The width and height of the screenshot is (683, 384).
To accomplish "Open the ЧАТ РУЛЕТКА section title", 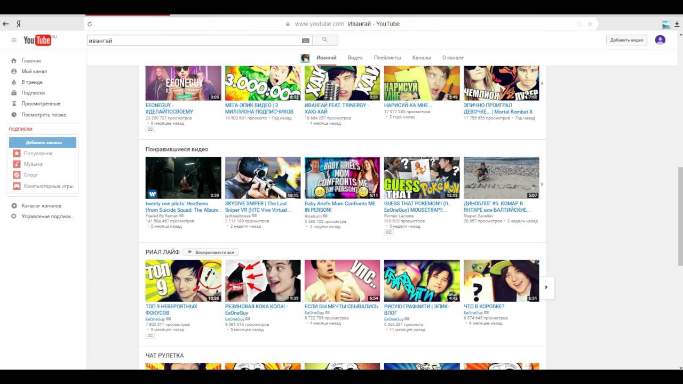I will pyautogui.click(x=164, y=356).
